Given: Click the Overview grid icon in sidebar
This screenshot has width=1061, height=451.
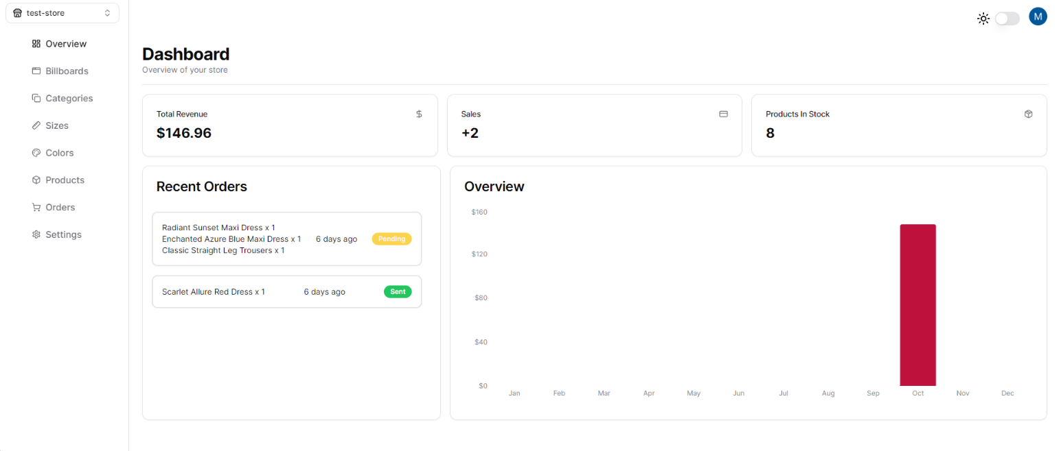Looking at the screenshot, I should pos(36,43).
